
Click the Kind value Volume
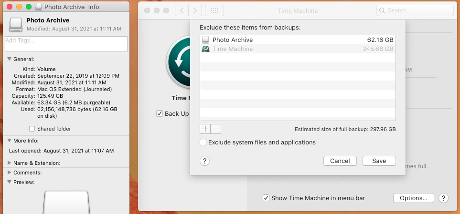coord(46,70)
